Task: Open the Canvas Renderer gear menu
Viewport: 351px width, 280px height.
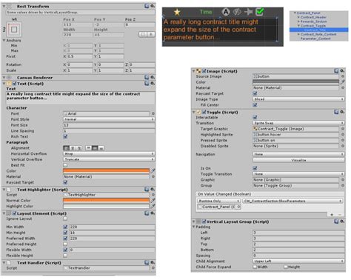Action: point(153,77)
